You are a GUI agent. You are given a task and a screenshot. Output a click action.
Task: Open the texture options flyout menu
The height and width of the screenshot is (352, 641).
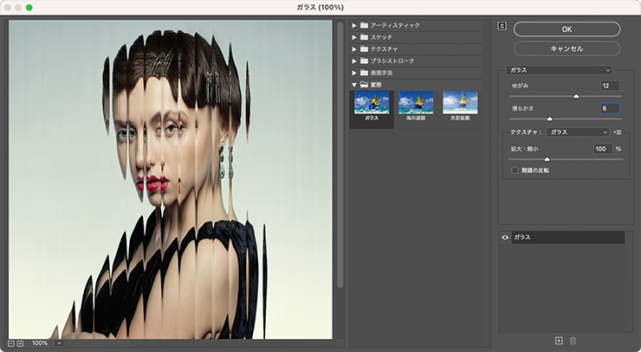tap(618, 132)
